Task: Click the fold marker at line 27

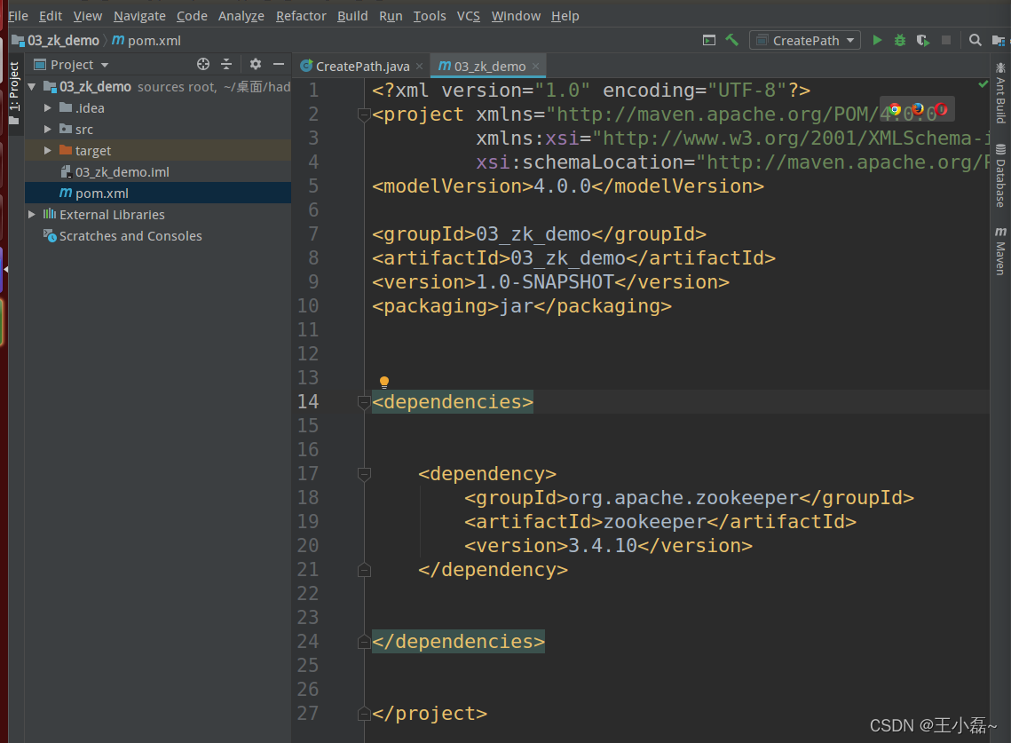Action: click(364, 714)
